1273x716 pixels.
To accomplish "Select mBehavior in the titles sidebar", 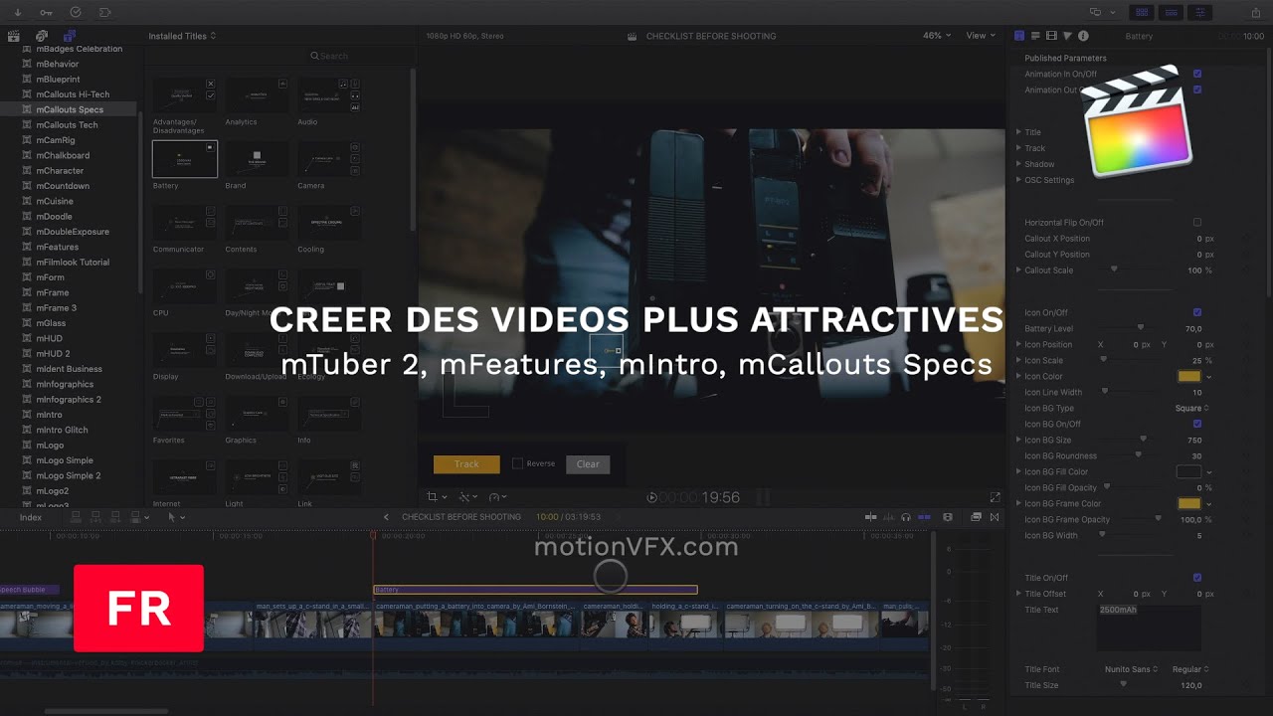I will tap(57, 64).
